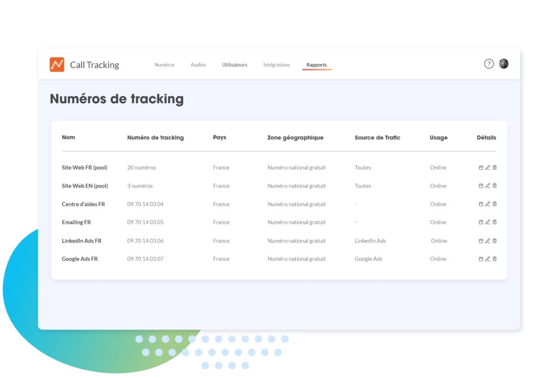The width and height of the screenshot is (558, 378).
Task: Open calendar for Emailing FR row
Action: coord(481,222)
